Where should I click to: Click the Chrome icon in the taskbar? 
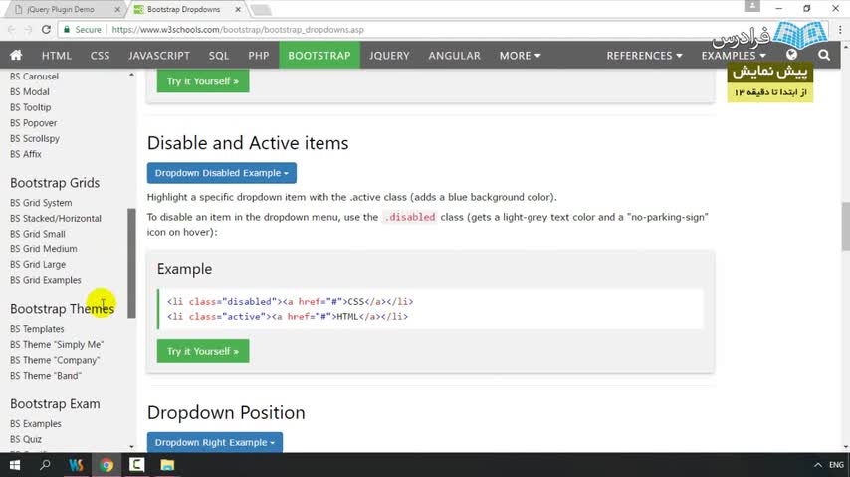tap(106, 464)
